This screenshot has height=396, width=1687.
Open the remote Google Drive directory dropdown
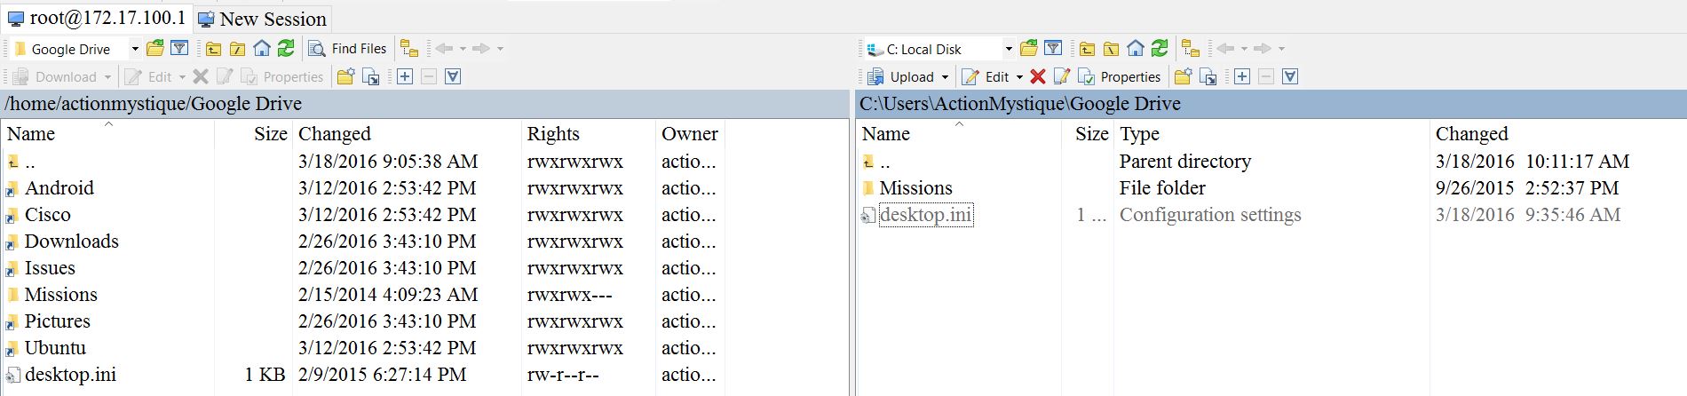[x=135, y=49]
